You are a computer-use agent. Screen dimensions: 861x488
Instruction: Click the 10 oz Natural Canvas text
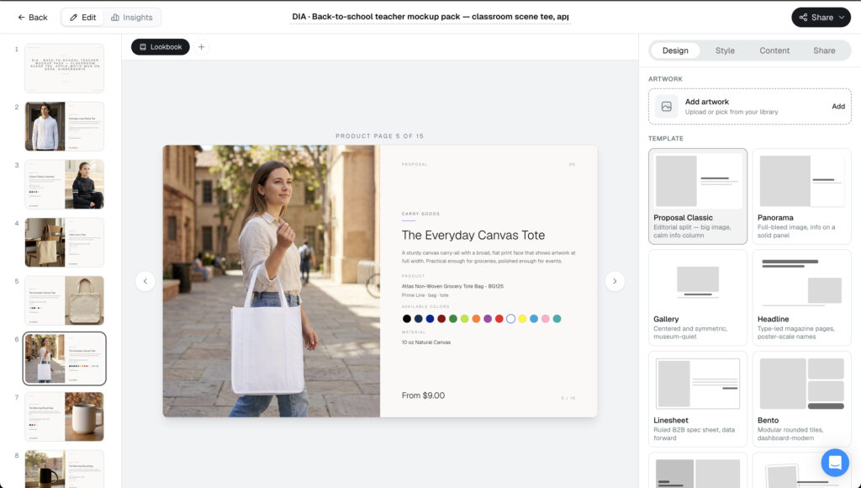click(x=425, y=342)
